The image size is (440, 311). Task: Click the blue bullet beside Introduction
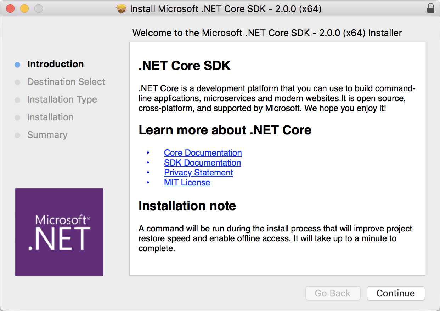tap(17, 65)
